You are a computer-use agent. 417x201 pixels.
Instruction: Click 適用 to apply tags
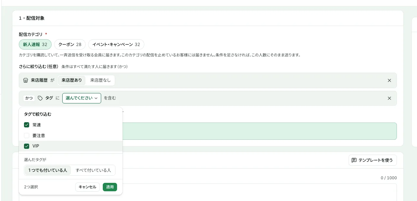[110, 187]
